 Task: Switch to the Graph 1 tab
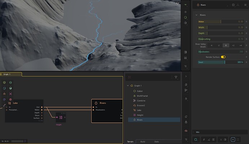[11, 74]
